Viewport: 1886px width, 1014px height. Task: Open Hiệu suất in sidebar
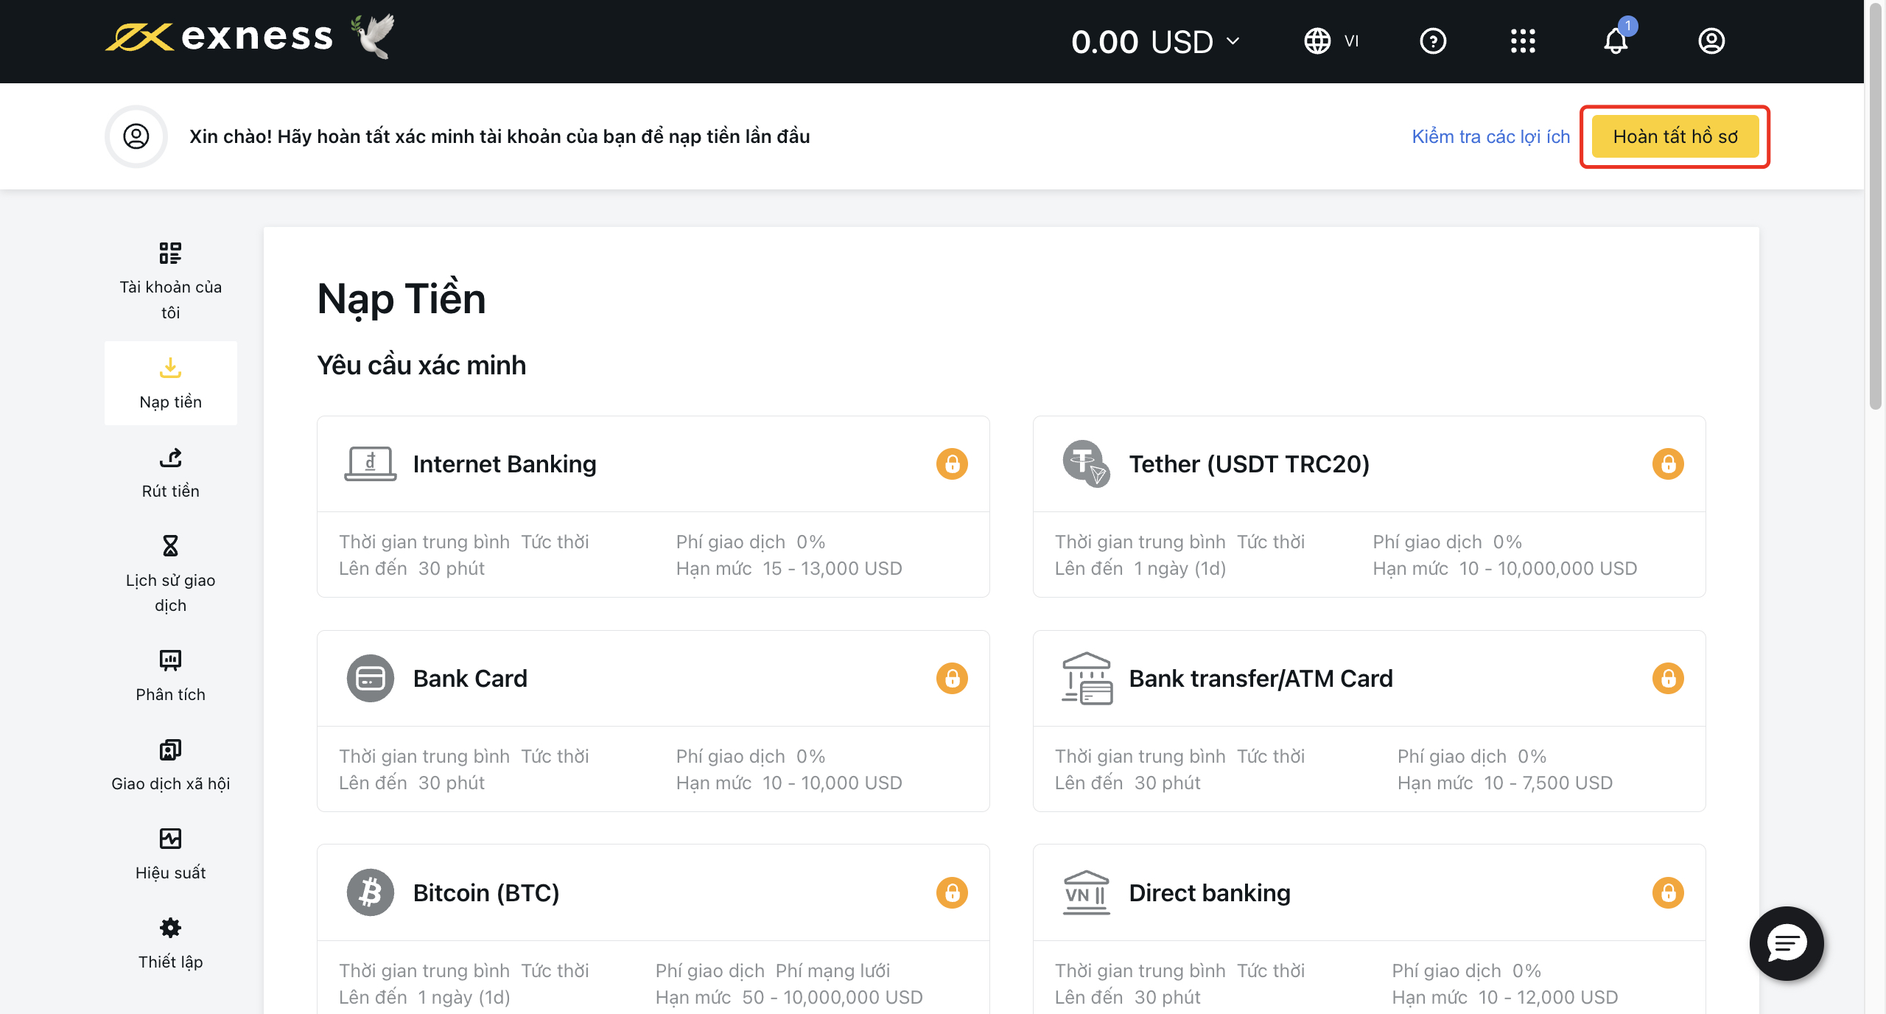tap(171, 855)
